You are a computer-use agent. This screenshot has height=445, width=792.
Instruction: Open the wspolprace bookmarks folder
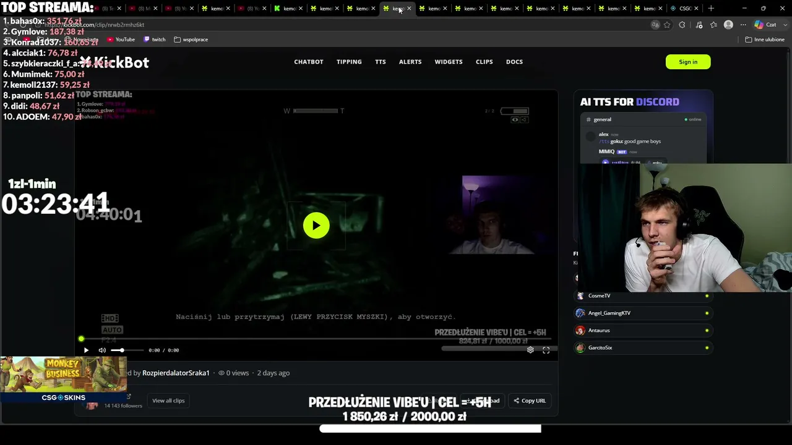pos(191,40)
